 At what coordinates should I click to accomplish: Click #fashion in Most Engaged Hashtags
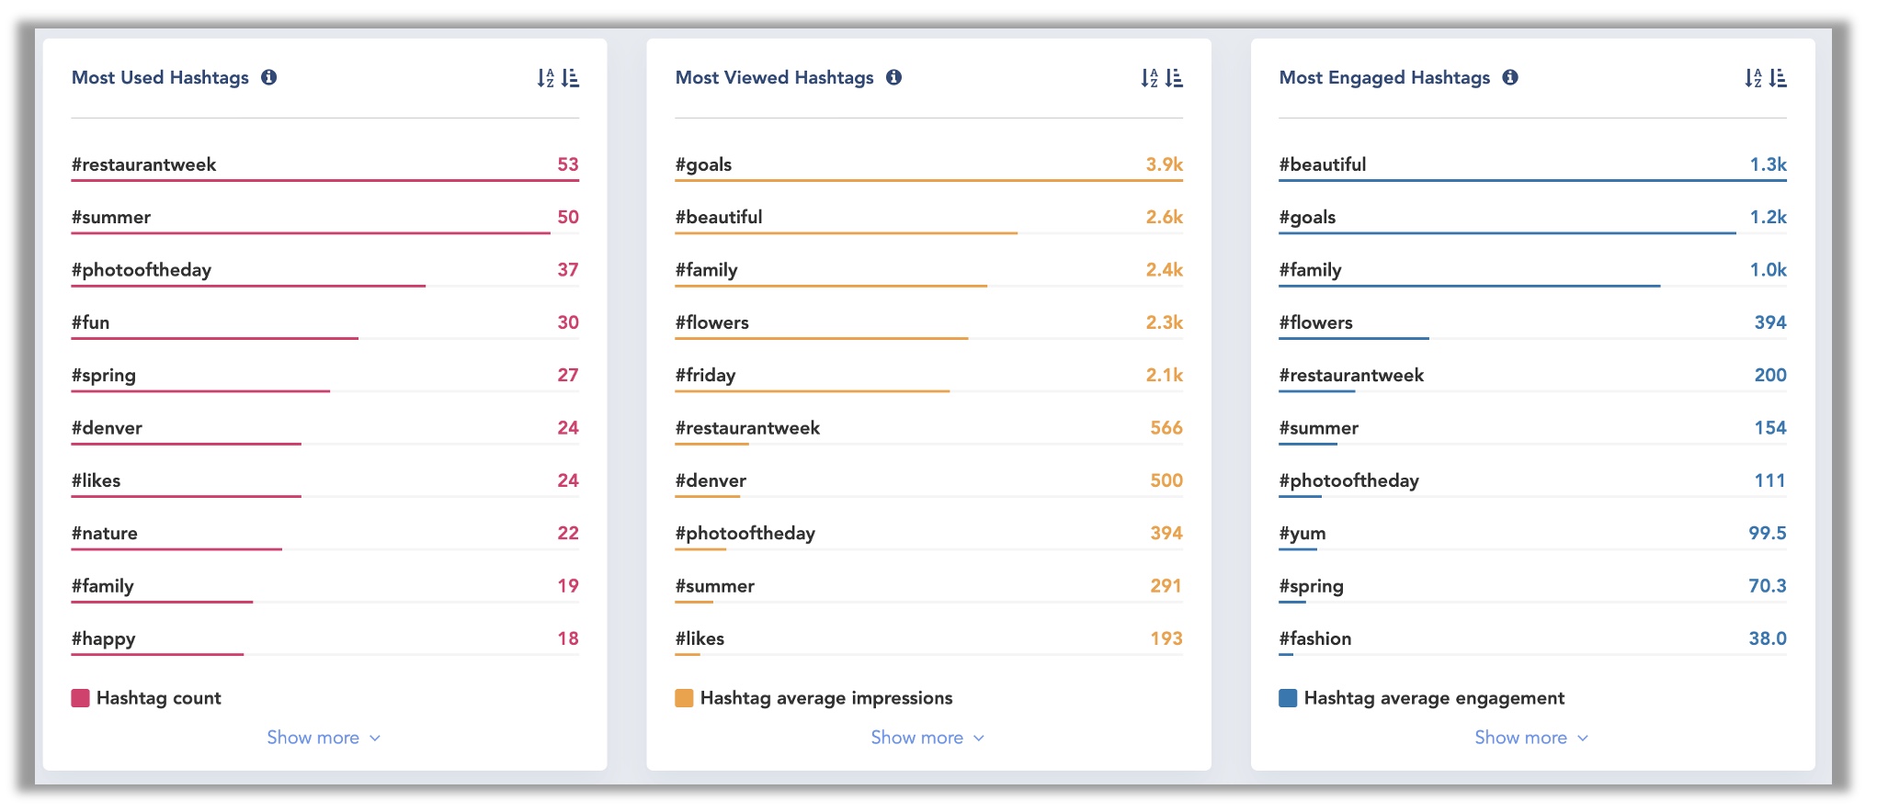(x=1315, y=639)
